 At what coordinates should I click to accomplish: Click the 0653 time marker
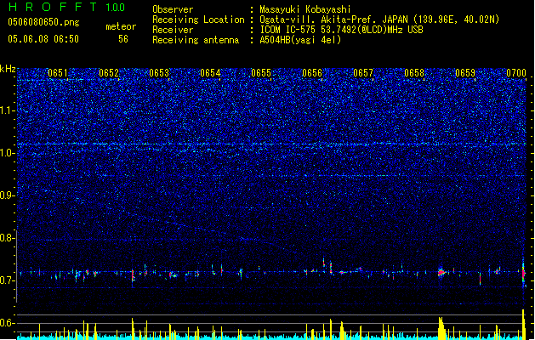[159, 73]
